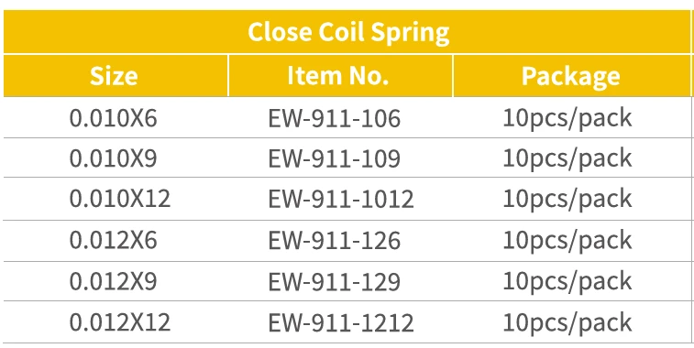Screen dimensions: 694x348
Task: Click the Close Coil Spring title header
Action: click(x=347, y=32)
